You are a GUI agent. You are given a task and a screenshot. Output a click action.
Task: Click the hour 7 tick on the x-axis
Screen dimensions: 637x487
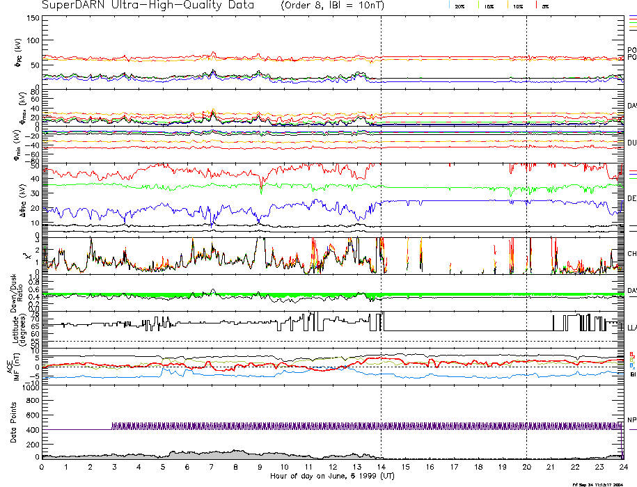point(212,468)
